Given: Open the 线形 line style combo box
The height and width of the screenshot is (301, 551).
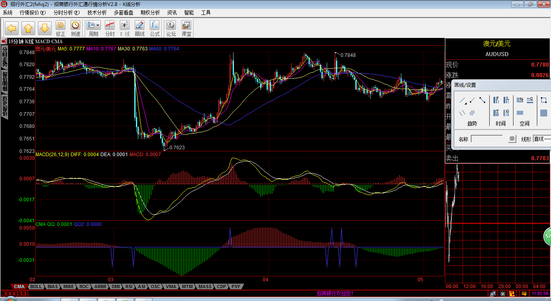Looking at the screenshot, I should (542, 139).
